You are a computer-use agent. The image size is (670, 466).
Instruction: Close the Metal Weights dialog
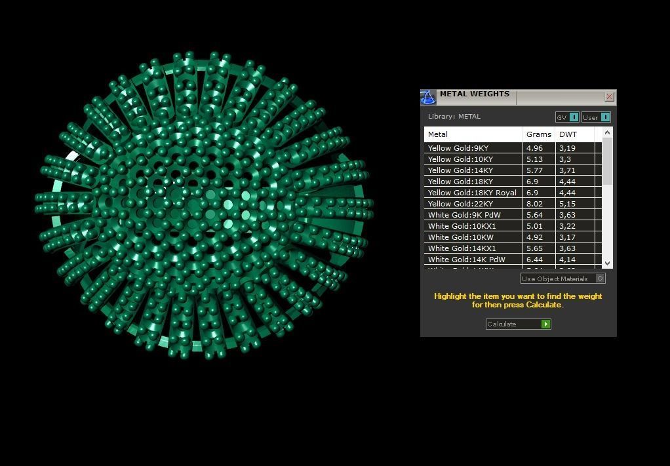(x=609, y=96)
